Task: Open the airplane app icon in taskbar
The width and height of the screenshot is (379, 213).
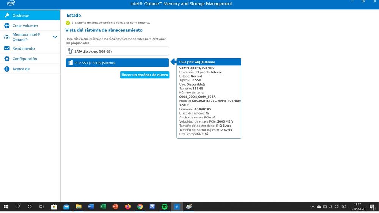Action: pos(152,207)
